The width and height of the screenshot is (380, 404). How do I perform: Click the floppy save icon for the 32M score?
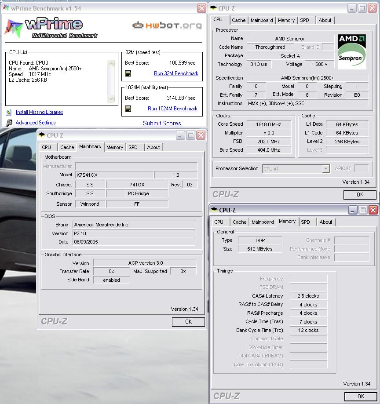tap(128, 73)
